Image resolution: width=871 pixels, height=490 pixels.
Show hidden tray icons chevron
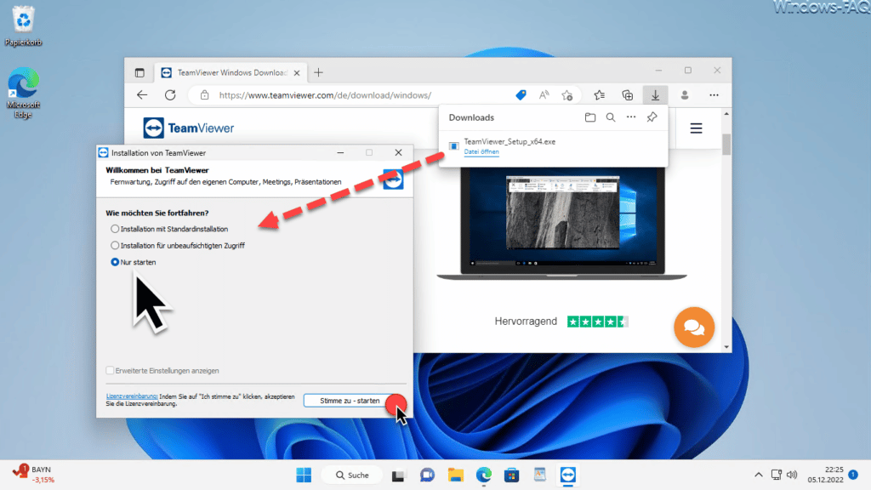click(758, 475)
